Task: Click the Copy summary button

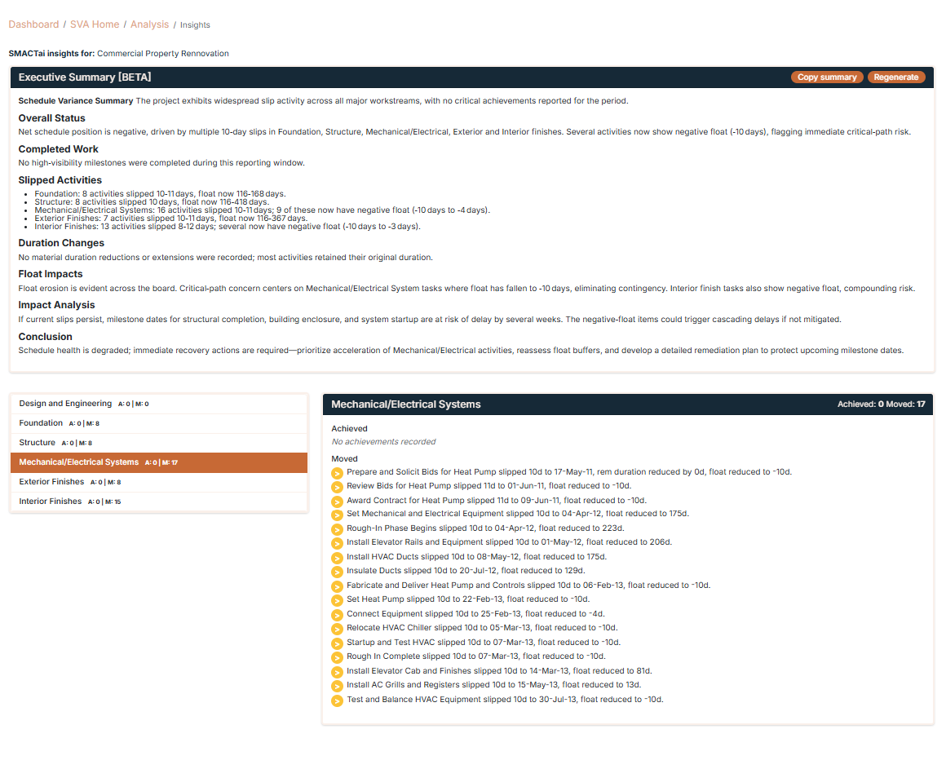Action: [827, 77]
